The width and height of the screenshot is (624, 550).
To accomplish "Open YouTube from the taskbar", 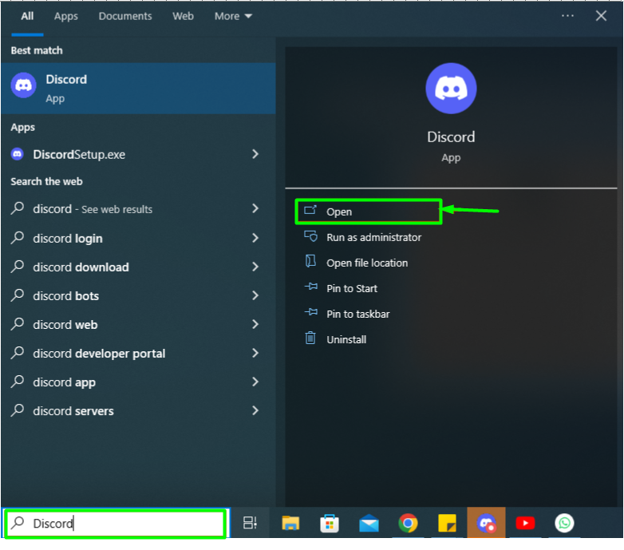I will (525, 523).
